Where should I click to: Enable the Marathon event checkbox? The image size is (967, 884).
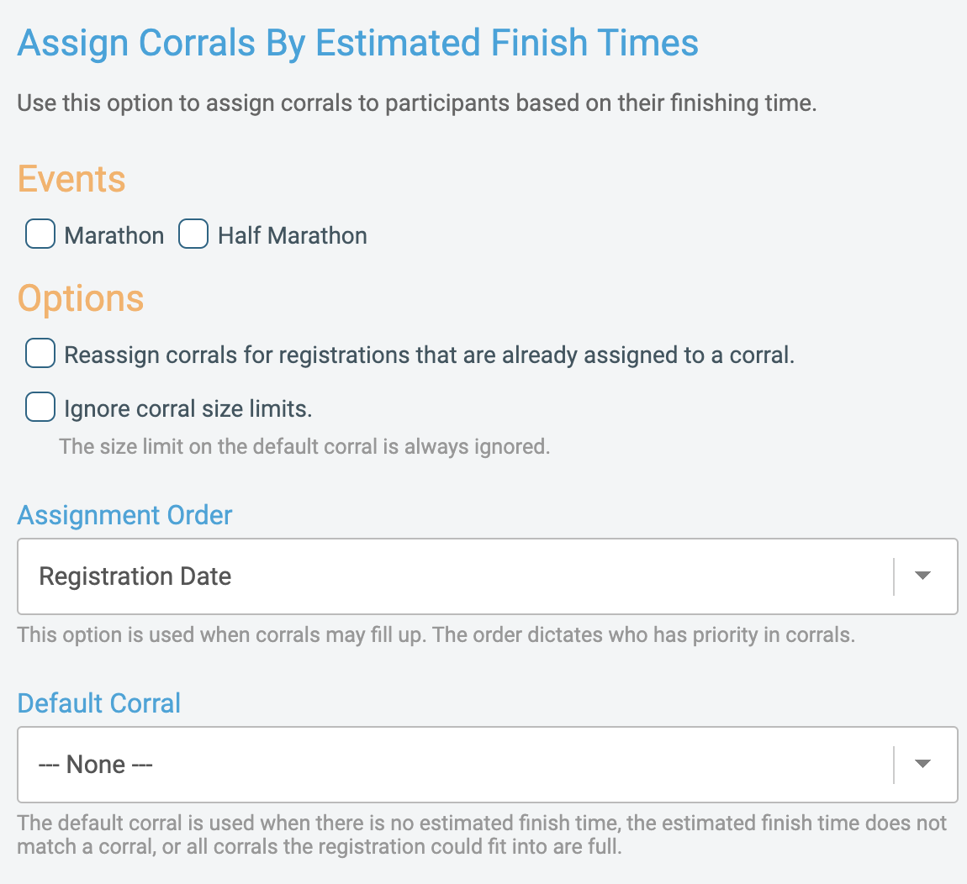click(x=40, y=234)
